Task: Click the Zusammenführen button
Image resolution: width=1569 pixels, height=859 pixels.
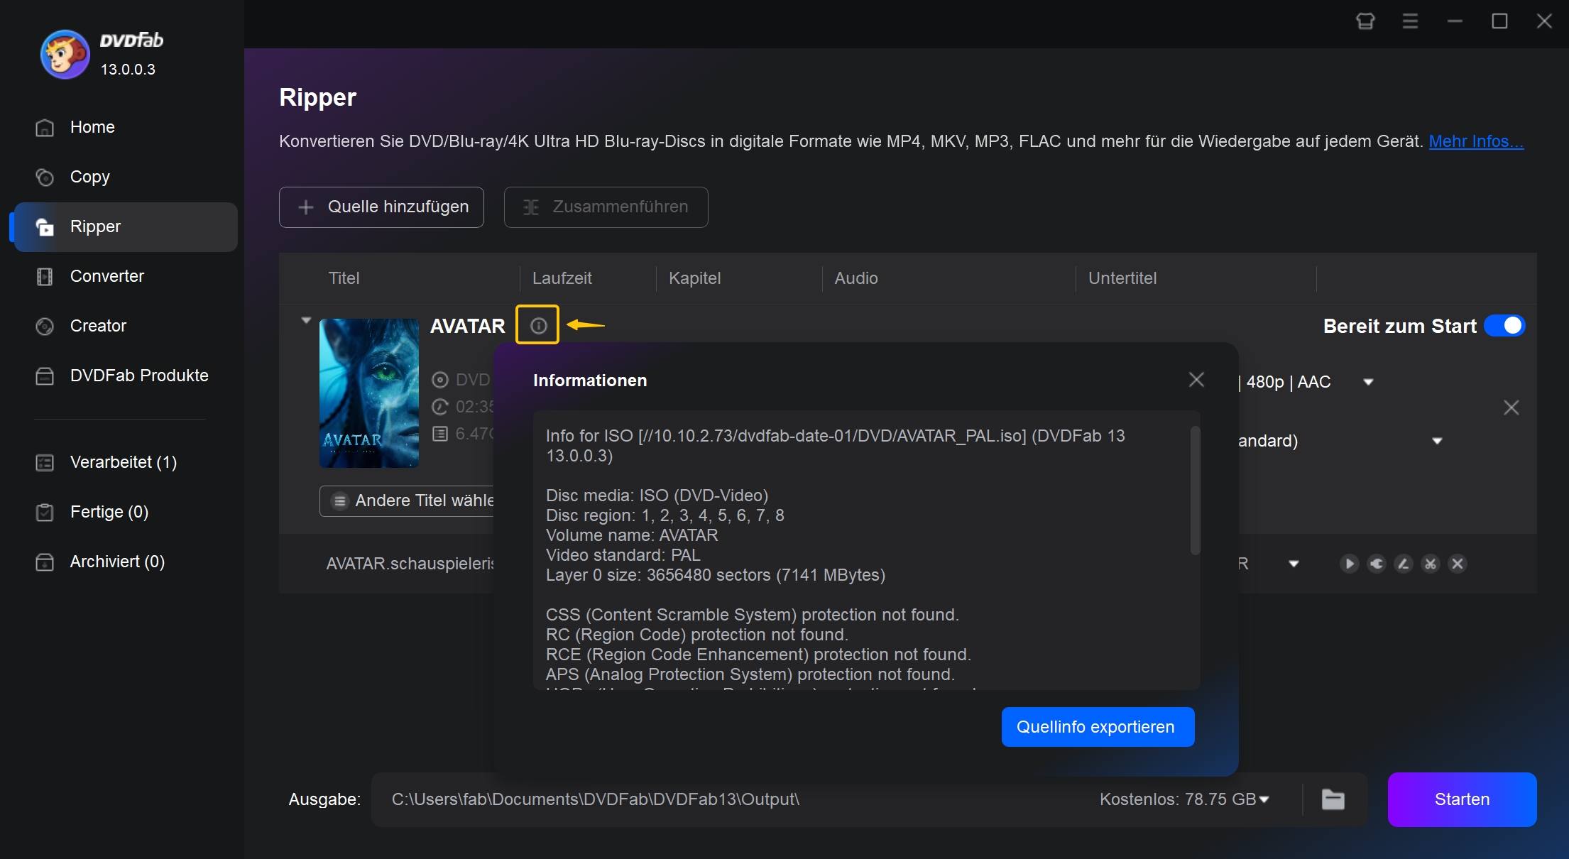Action: click(x=606, y=207)
